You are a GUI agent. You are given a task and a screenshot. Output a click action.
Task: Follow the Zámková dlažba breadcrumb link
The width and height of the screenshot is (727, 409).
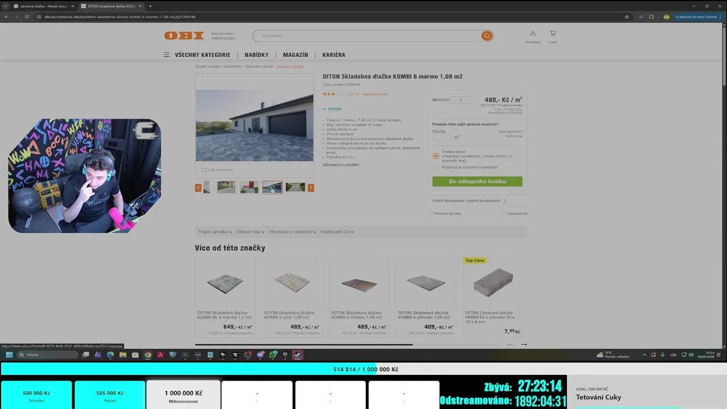point(290,66)
